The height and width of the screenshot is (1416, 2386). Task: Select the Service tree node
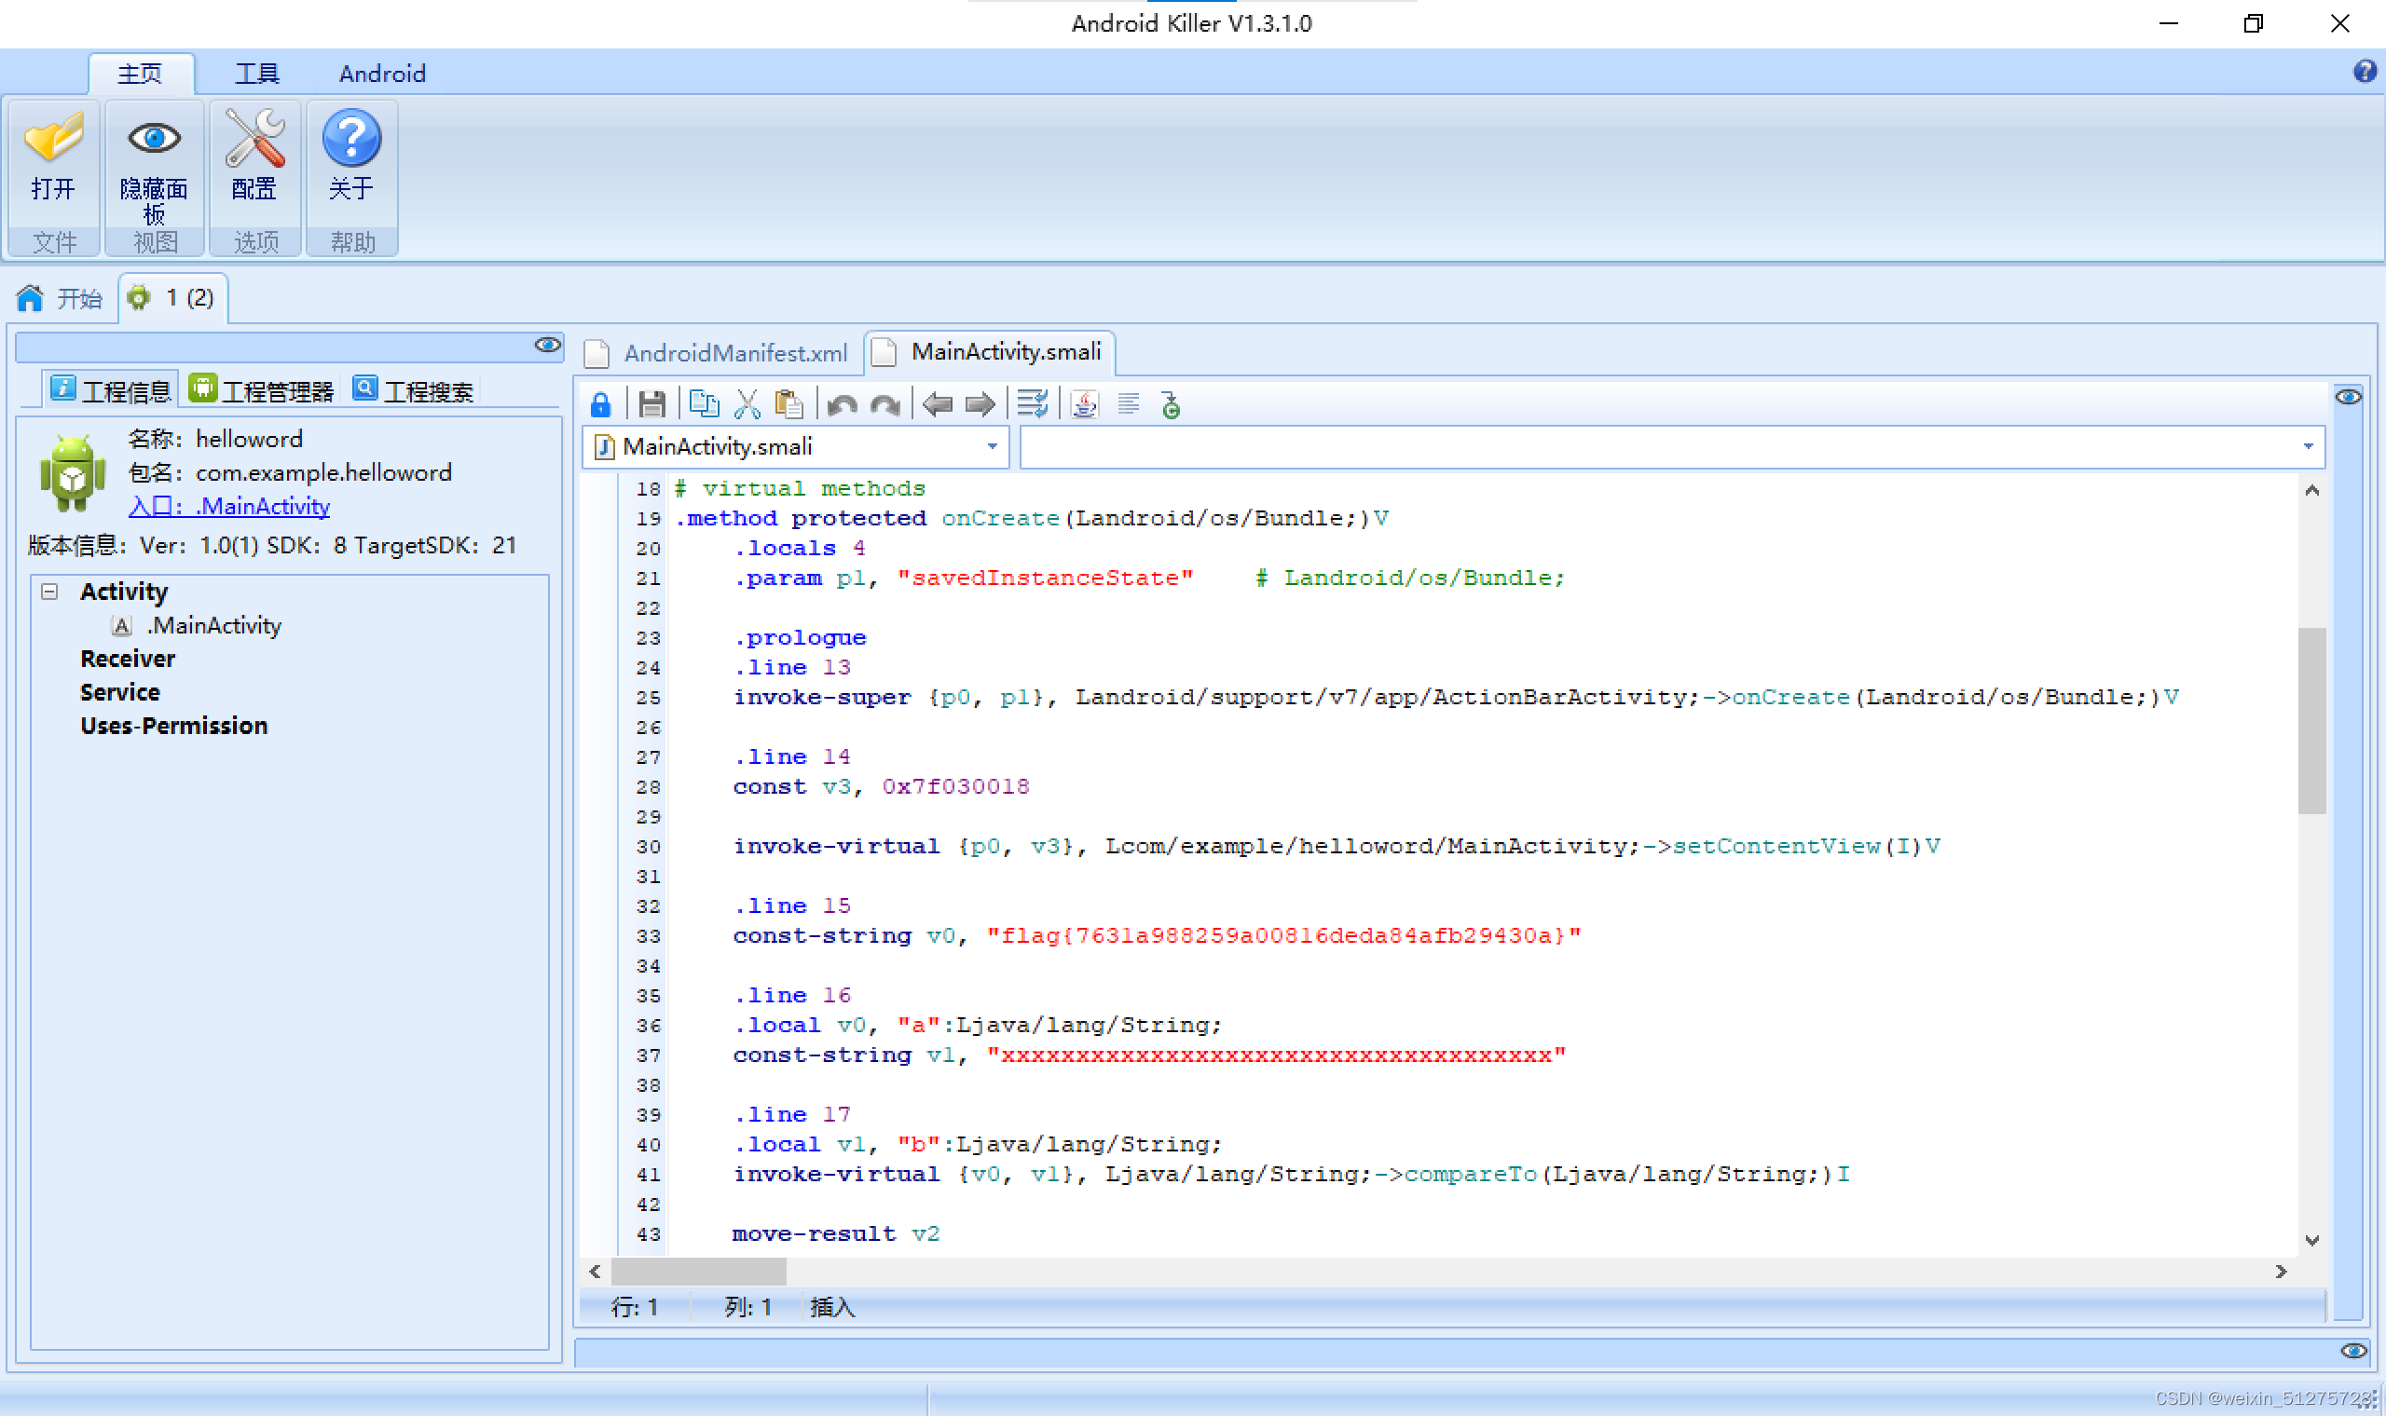click(x=120, y=692)
